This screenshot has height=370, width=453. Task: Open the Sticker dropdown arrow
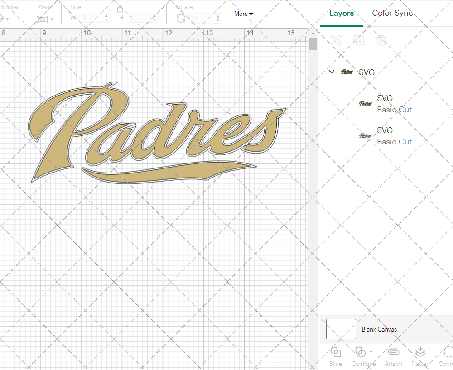(x=7, y=19)
